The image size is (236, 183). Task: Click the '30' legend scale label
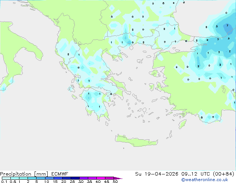click(x=81, y=182)
